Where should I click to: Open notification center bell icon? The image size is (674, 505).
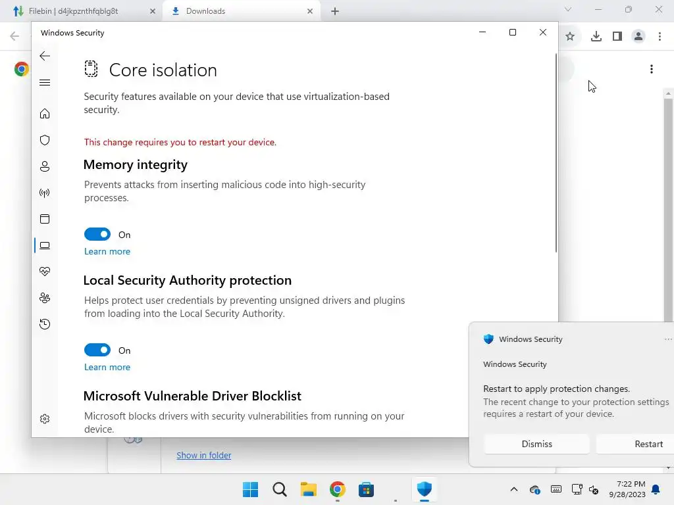tap(656, 489)
